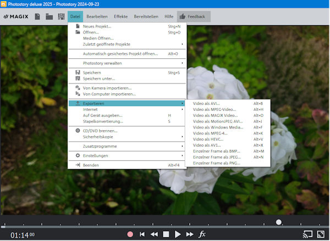Image resolution: width=330 pixels, height=241 pixels.
Task: Expand the Internet submenu
Action: [127, 109]
